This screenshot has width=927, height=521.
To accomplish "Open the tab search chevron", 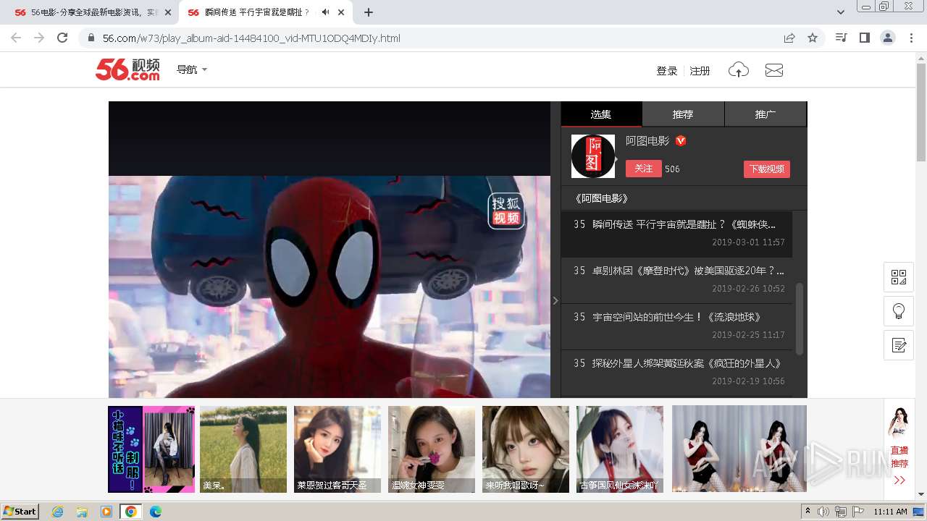I will point(840,12).
